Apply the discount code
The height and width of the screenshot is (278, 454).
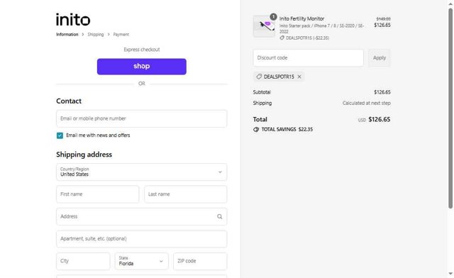click(x=380, y=58)
